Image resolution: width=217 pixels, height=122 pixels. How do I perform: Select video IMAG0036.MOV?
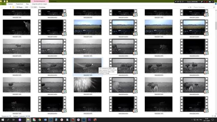pos(194,85)
